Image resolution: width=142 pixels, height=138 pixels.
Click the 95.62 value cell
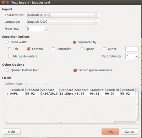click(x=128, y=94)
